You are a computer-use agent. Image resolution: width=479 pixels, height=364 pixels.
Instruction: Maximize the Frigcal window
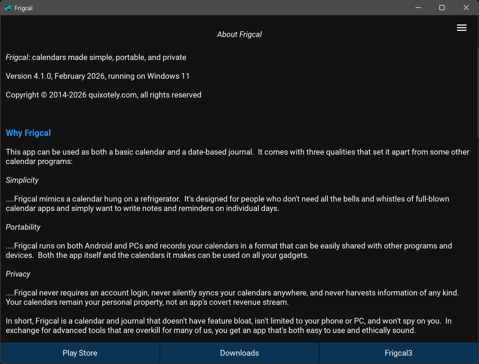(x=442, y=8)
